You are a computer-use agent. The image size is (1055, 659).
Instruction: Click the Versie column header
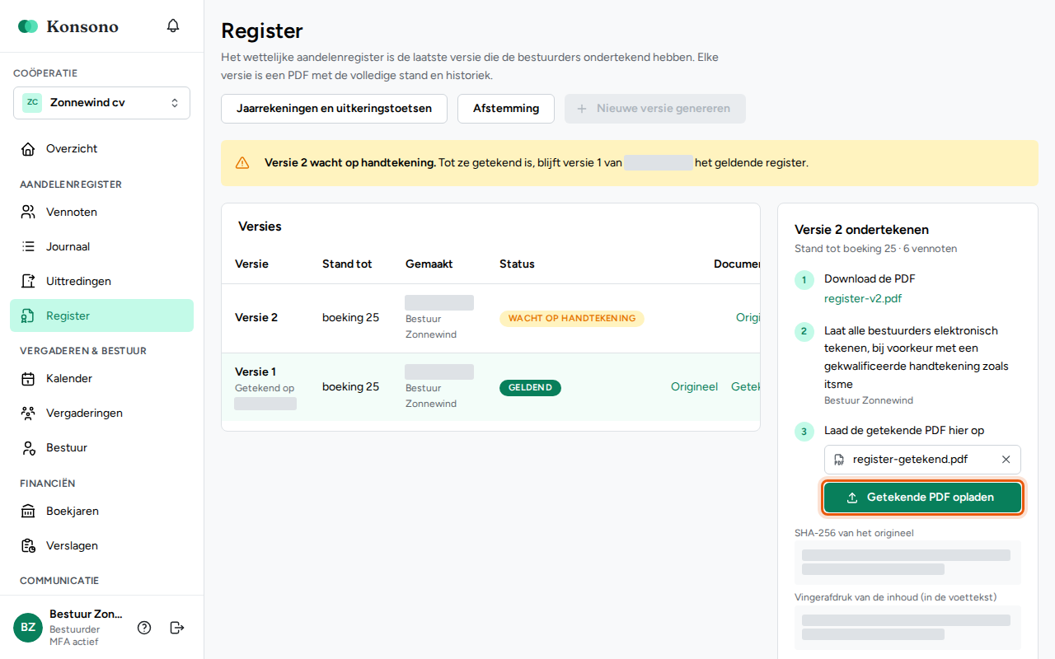251,264
